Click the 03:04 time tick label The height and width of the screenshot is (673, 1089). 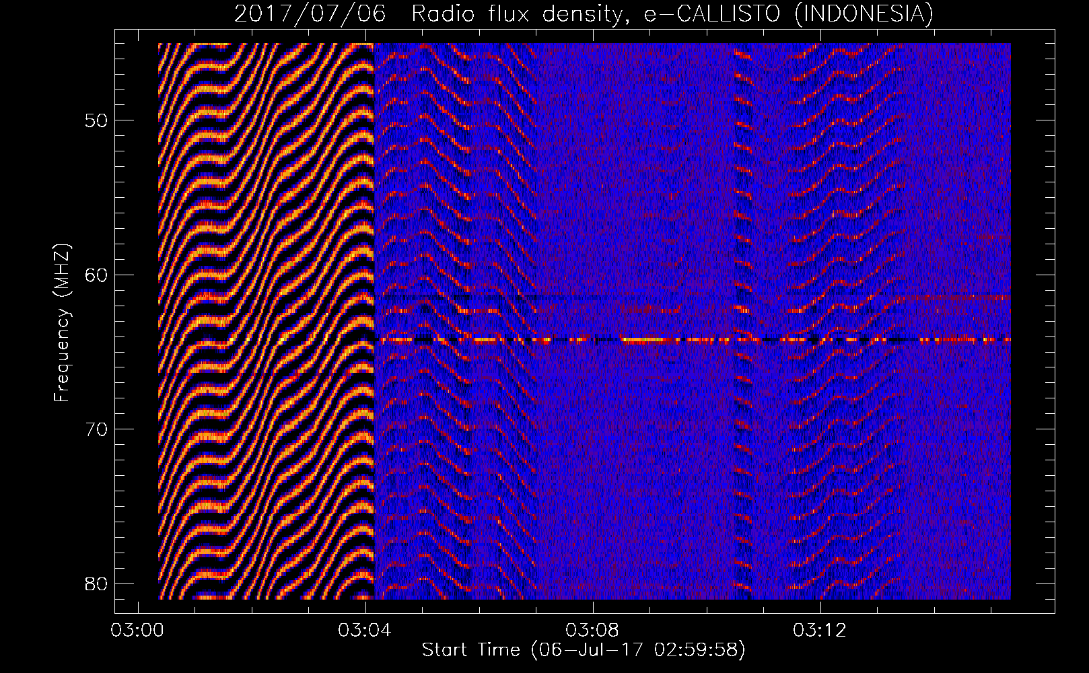pyautogui.click(x=365, y=631)
